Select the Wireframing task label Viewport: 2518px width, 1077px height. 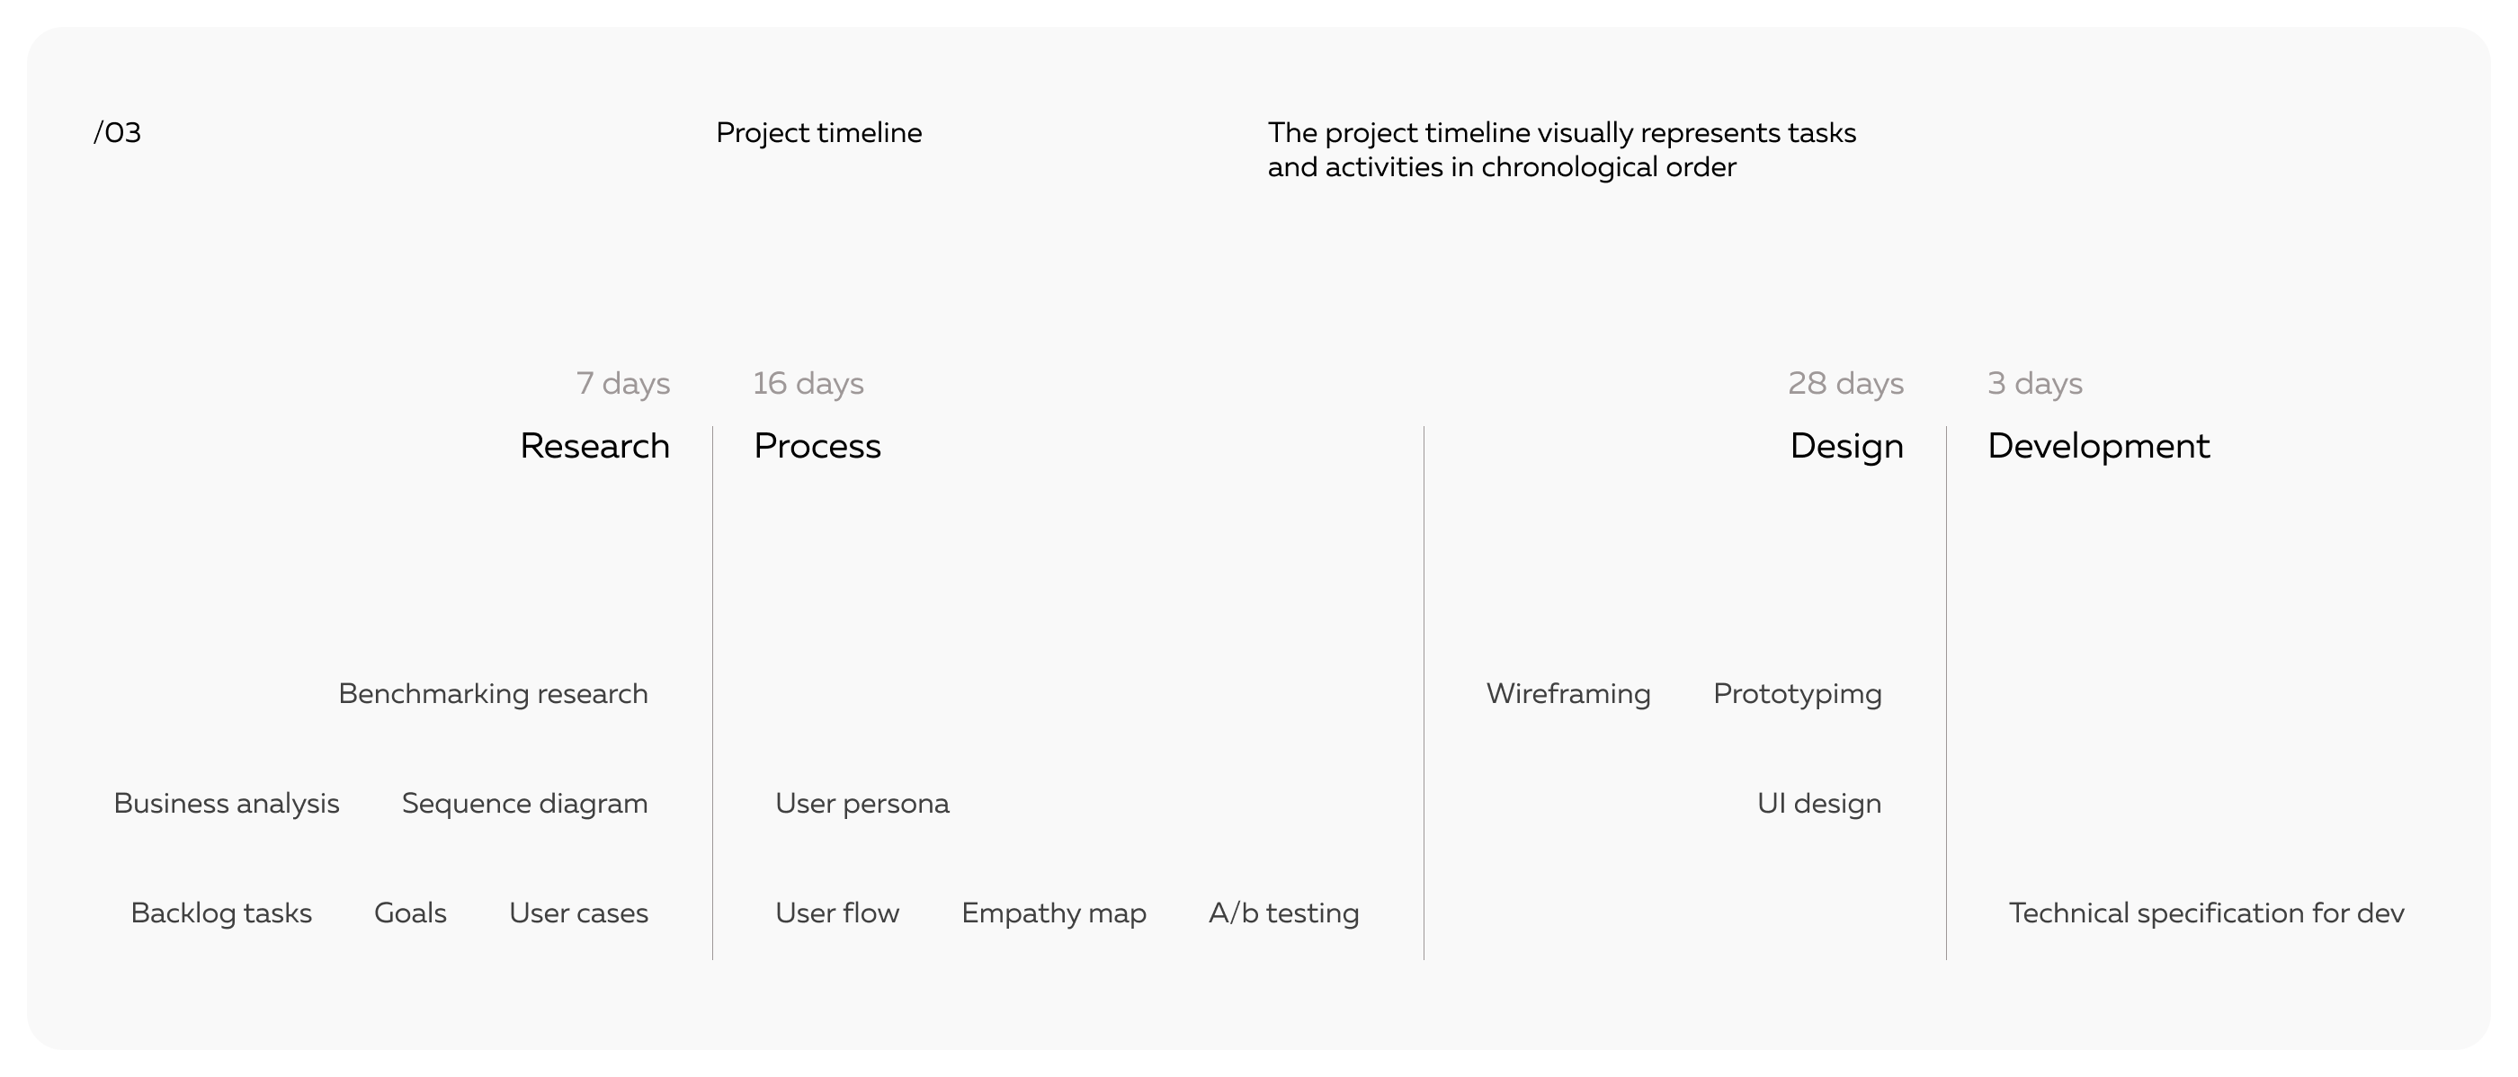pyautogui.click(x=1567, y=694)
